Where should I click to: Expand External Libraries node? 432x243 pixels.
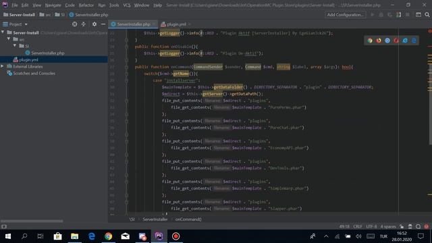pos(3,66)
